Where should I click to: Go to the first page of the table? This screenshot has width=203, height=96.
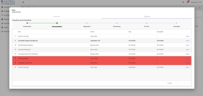[176, 83]
